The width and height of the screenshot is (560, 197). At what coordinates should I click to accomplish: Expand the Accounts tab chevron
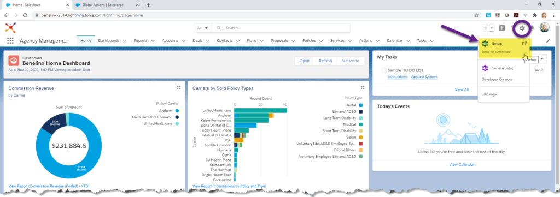[x=183, y=41]
